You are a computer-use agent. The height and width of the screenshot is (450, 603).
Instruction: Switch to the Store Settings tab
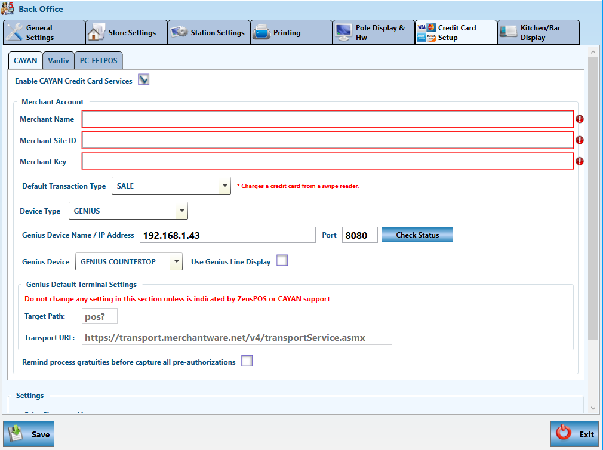127,32
